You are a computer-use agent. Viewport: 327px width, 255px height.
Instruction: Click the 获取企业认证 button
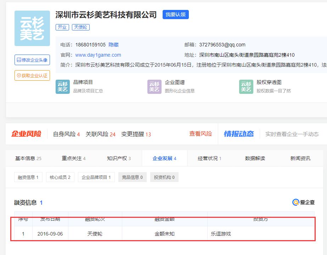coord(32,75)
